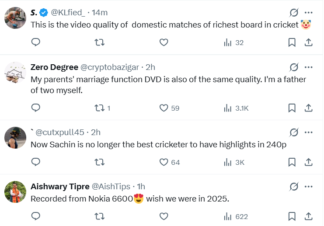Open Grok icon on KLfied_ tweet
This screenshot has width=324, height=226.
point(294,13)
